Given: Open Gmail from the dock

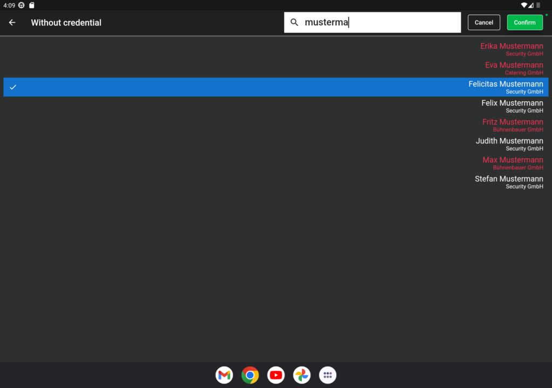Looking at the screenshot, I should [x=224, y=375].
